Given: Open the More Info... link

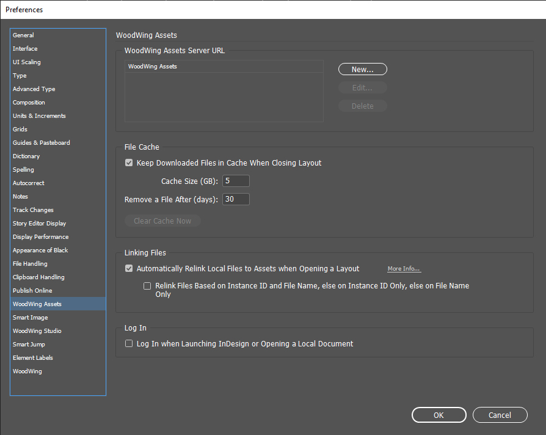Looking at the screenshot, I should click(x=404, y=269).
